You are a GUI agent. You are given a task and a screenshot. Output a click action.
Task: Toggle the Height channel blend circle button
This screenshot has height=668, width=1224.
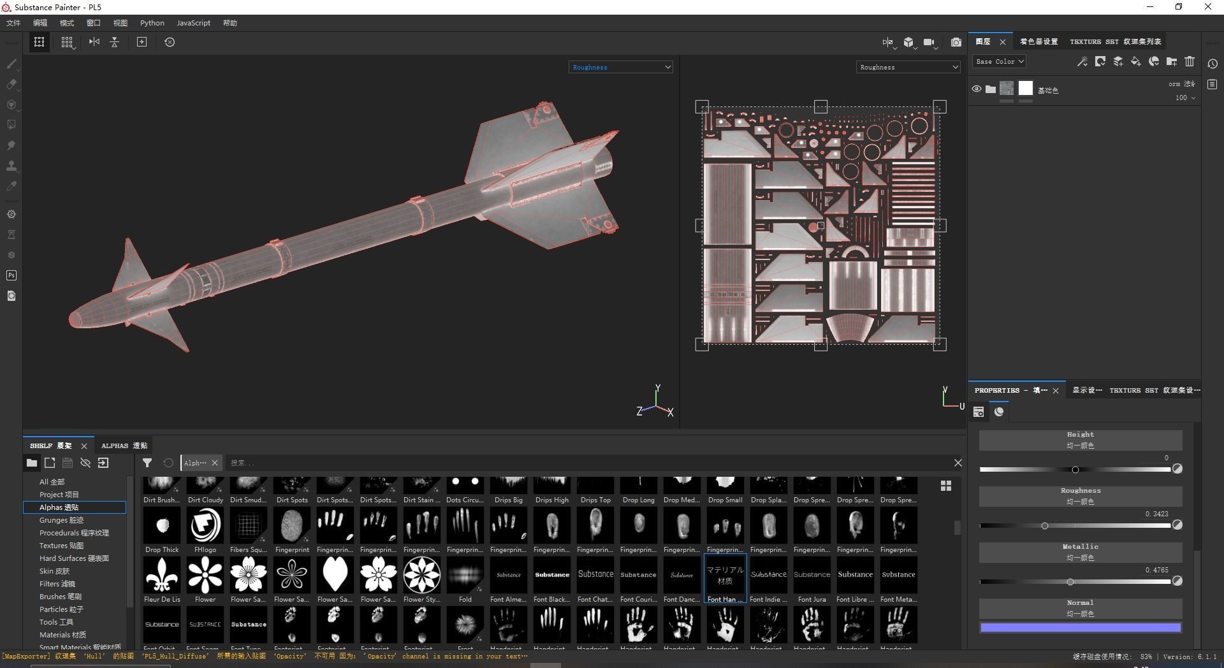1177,468
